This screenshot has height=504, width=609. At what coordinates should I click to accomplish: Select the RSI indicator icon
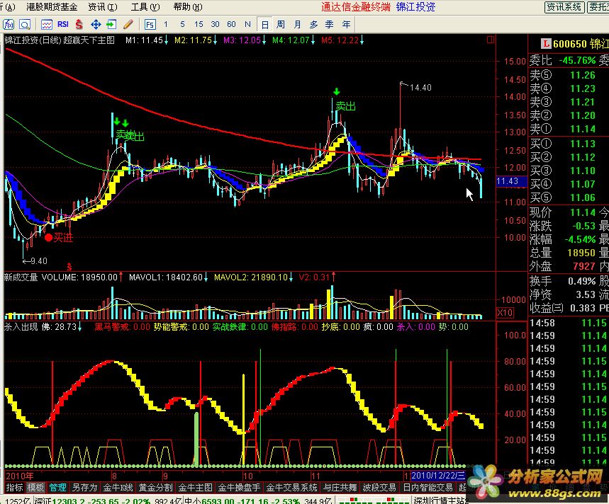(63, 25)
